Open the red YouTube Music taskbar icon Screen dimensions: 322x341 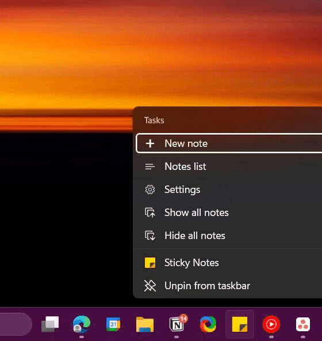(x=271, y=324)
